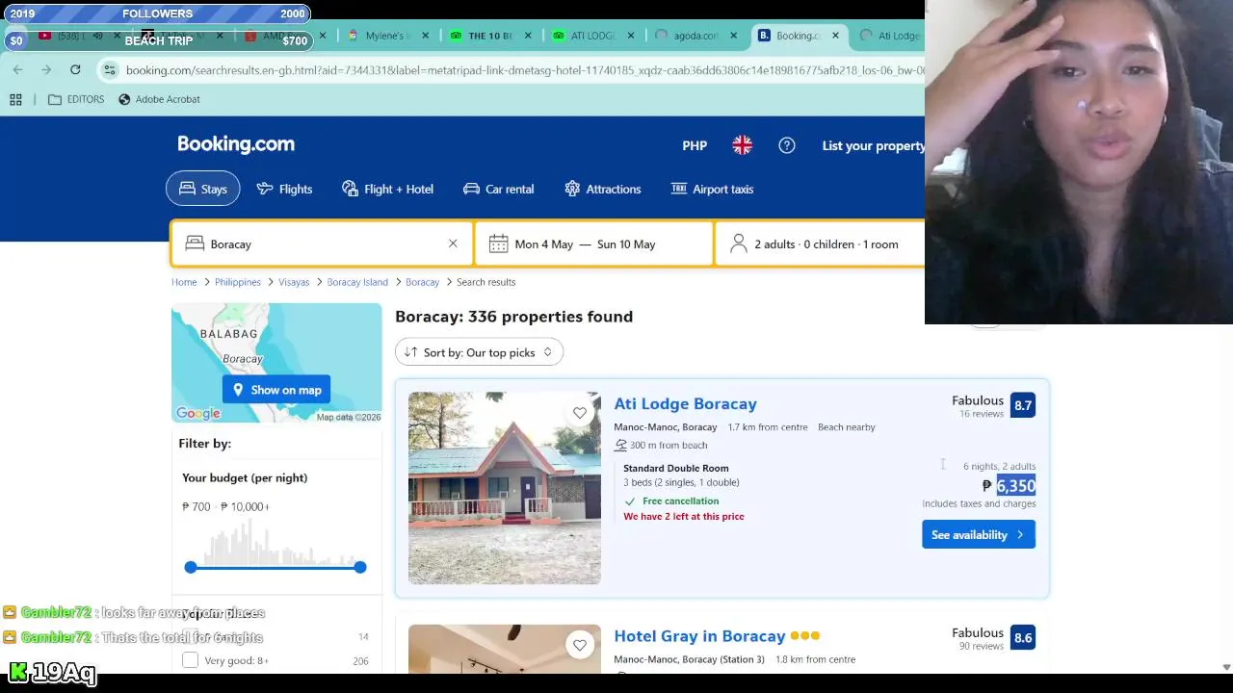Click the calendar icon in date field

tap(498, 244)
